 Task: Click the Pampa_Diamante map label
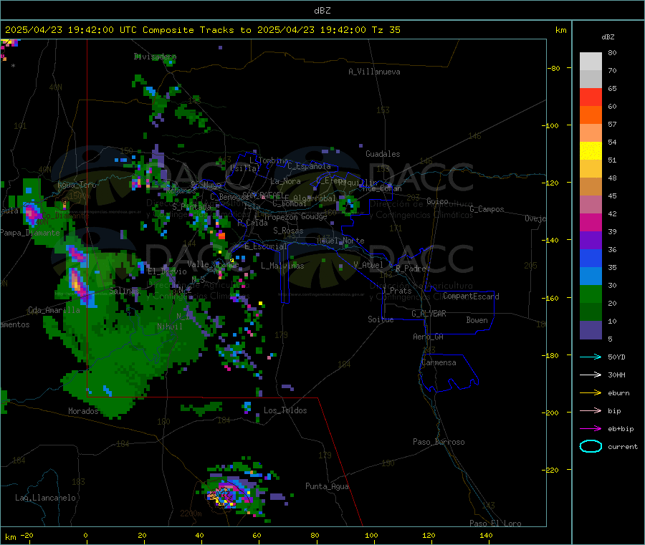click(x=30, y=233)
